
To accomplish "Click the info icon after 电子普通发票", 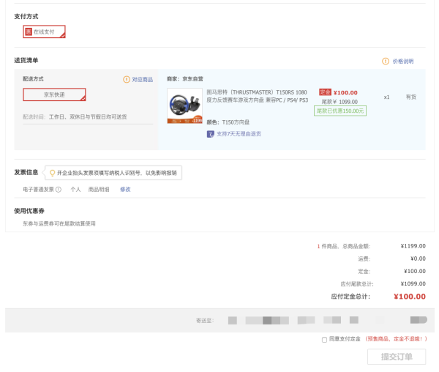I will click(x=59, y=190).
